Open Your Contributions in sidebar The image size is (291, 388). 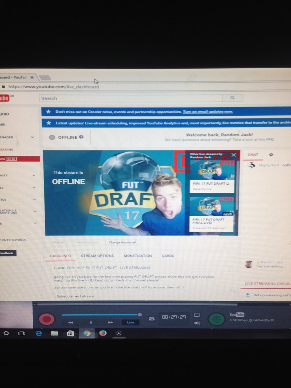point(13,240)
